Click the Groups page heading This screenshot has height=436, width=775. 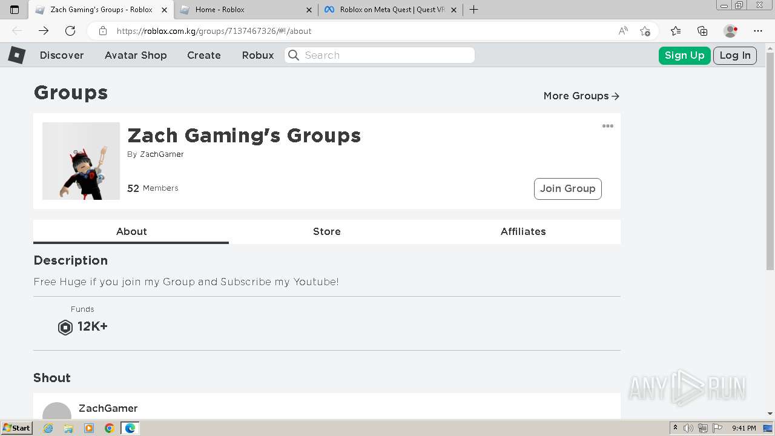click(71, 93)
